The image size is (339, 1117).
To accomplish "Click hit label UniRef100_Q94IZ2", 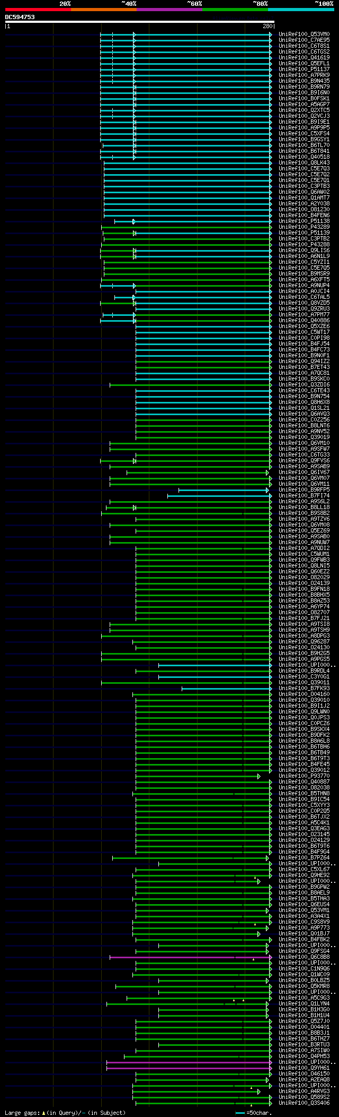I will 304,361.
